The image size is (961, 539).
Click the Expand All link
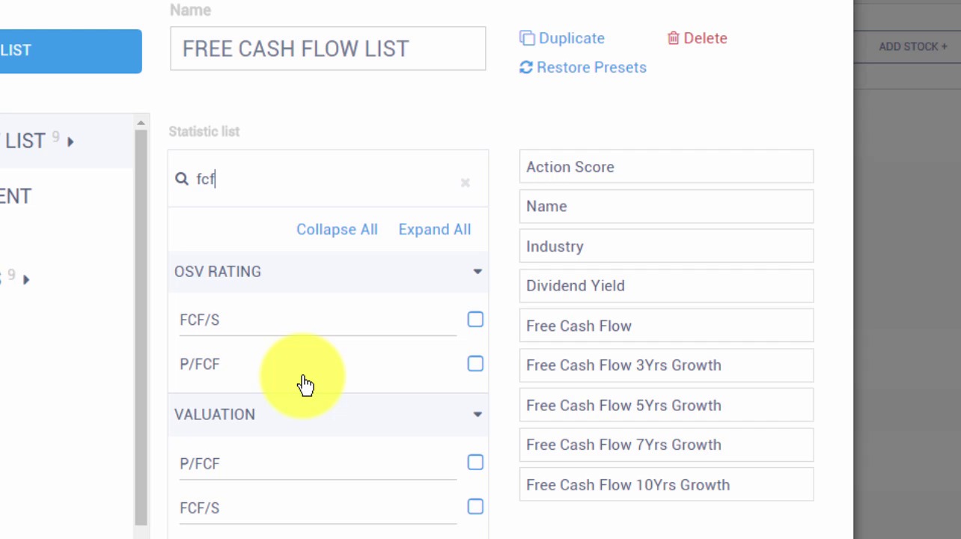[435, 230]
